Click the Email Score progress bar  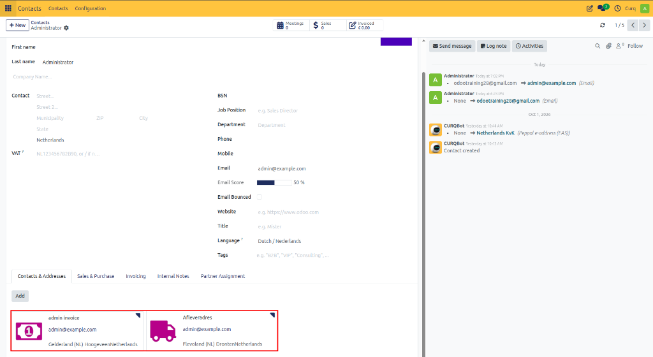(274, 183)
